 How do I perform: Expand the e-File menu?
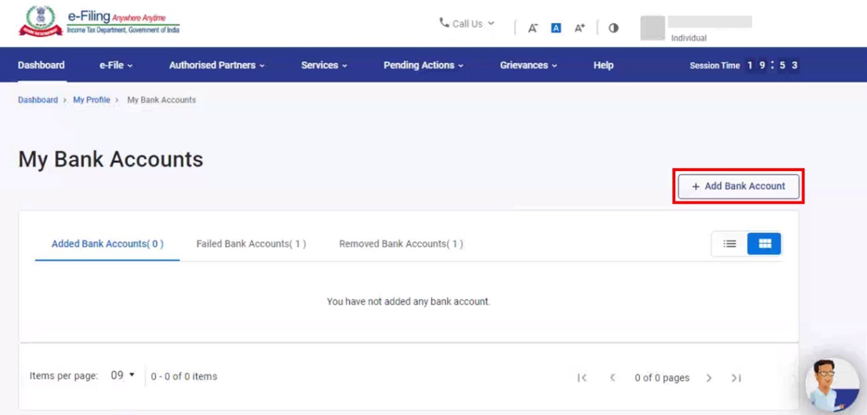[116, 65]
